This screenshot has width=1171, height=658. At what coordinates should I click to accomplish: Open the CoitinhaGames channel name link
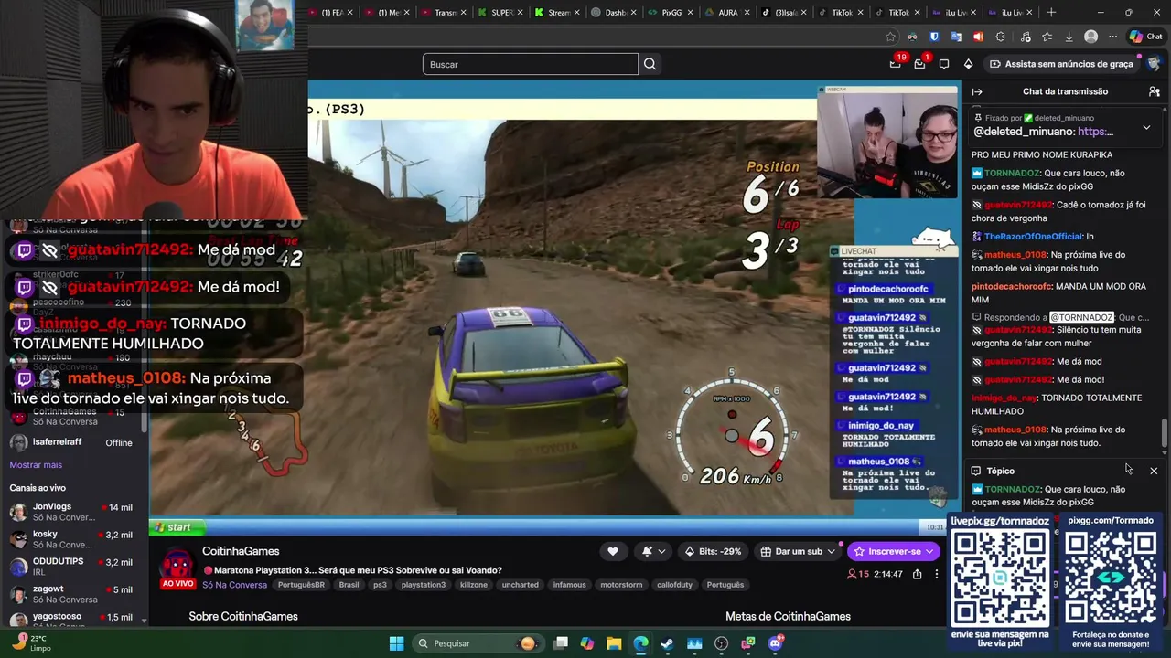coord(241,551)
